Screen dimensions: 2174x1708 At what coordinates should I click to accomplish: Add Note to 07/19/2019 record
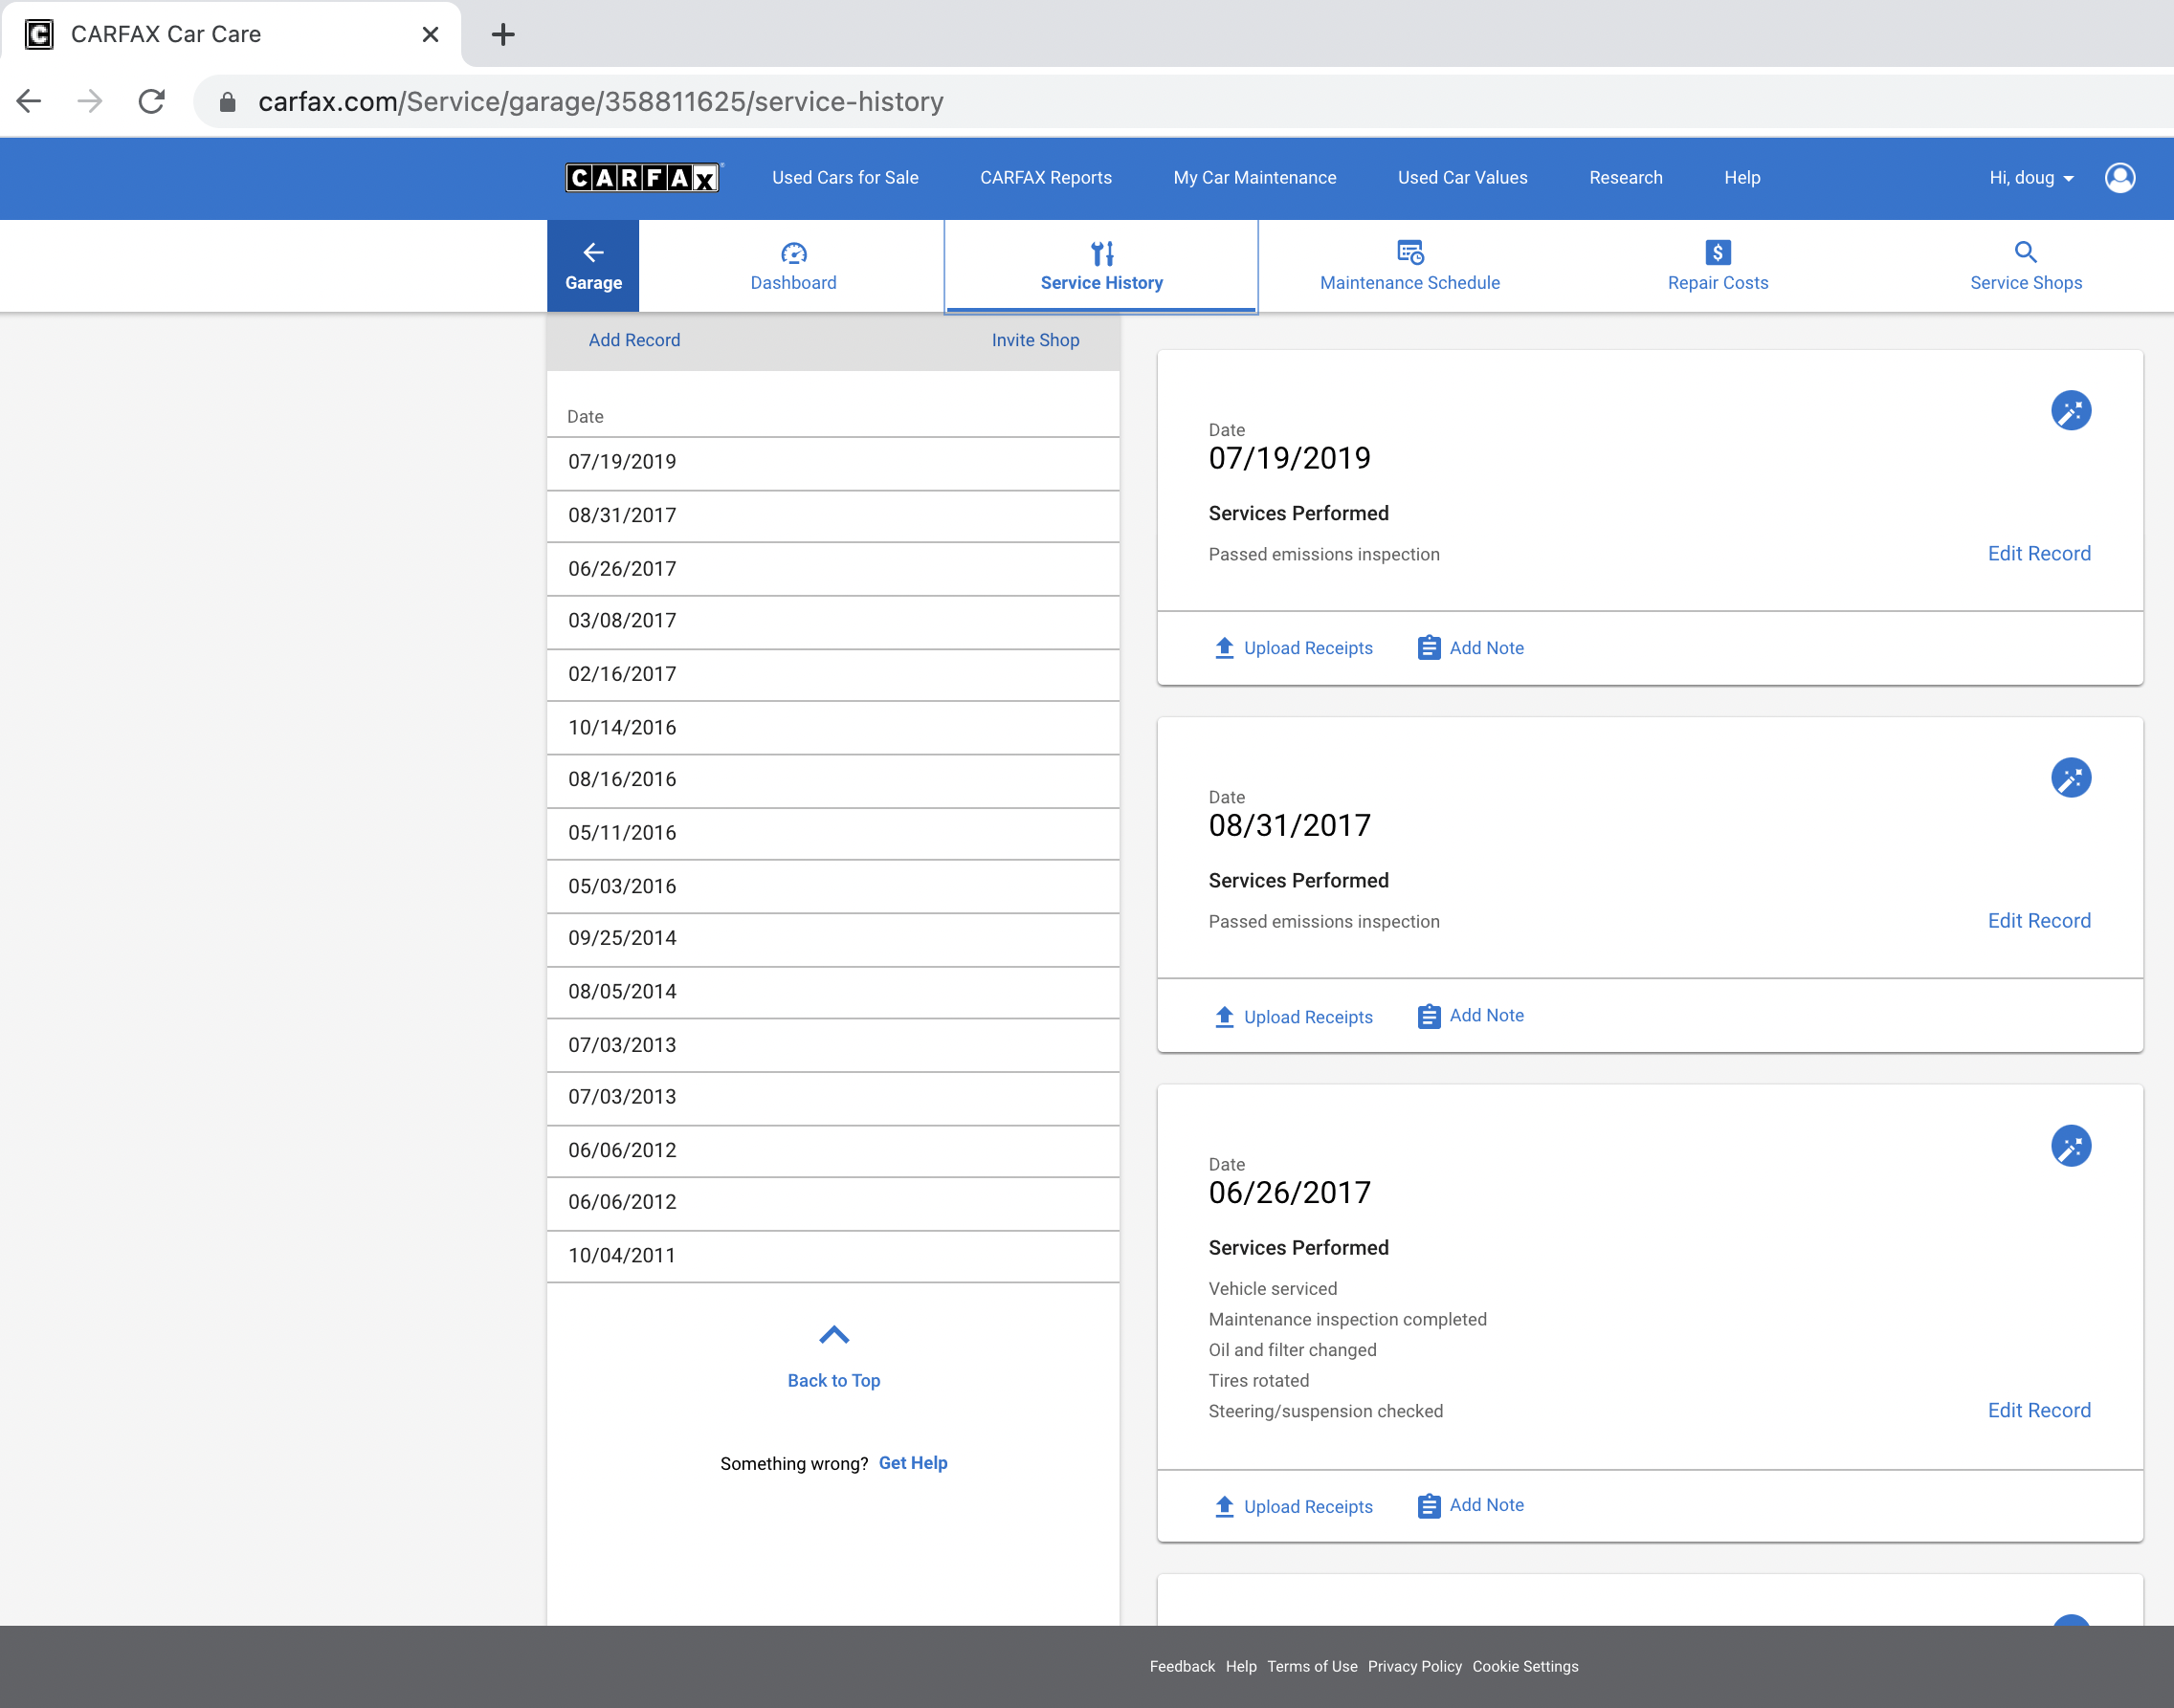[1471, 648]
